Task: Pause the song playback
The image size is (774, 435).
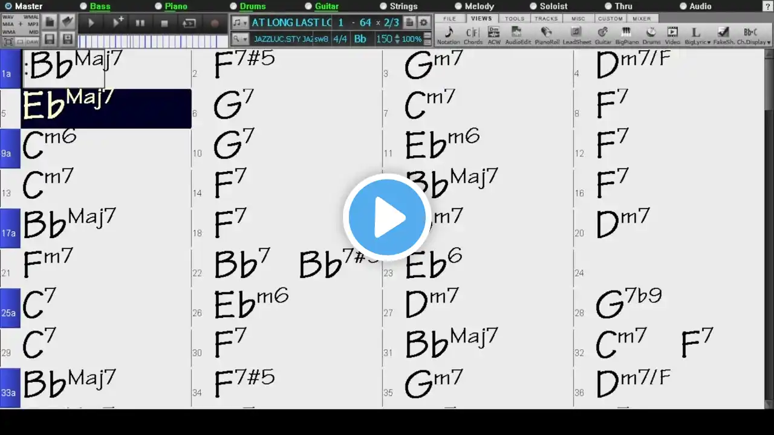Action: pos(140,23)
